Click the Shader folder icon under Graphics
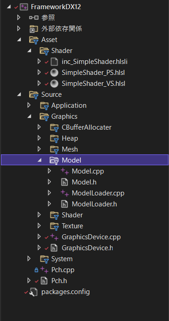The width and height of the screenshot is (169, 321). (55, 216)
